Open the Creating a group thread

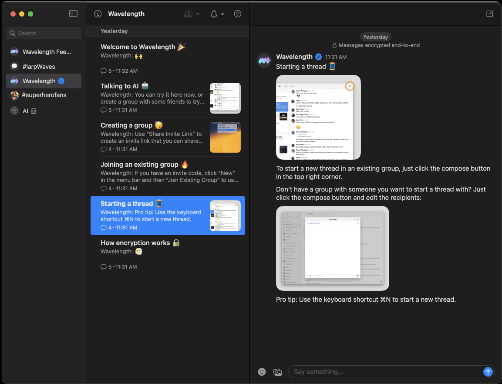(x=168, y=137)
